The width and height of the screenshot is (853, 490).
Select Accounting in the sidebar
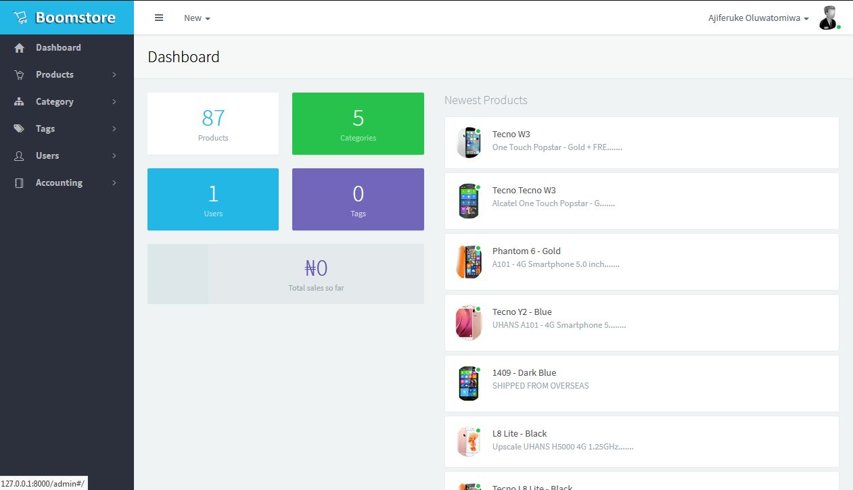(67, 183)
